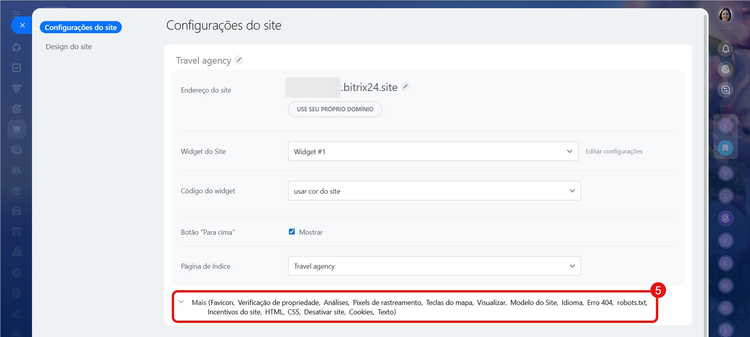Viewport: 750px width, 337px height.
Task: Open notifications bell icon
Action: (725, 49)
